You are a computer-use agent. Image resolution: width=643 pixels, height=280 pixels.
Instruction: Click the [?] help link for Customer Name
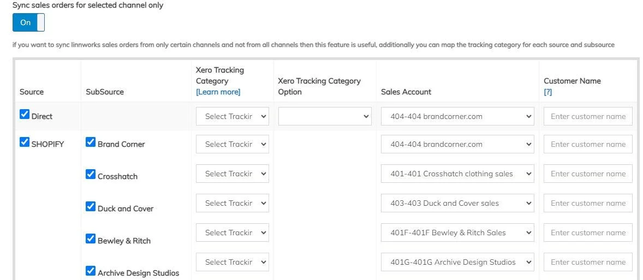point(547,92)
